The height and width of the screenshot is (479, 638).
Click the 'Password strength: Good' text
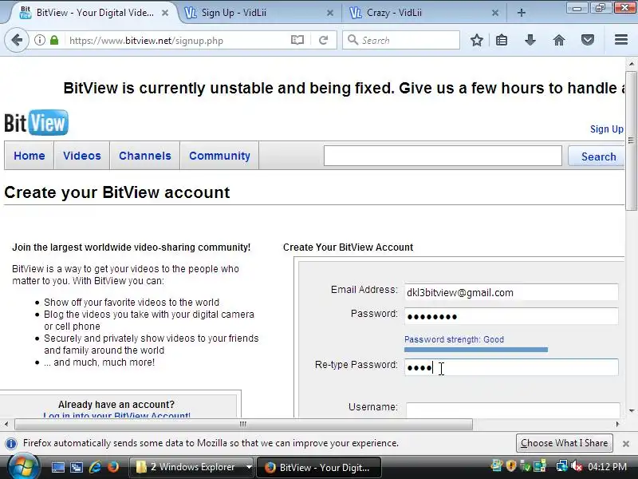tap(454, 339)
